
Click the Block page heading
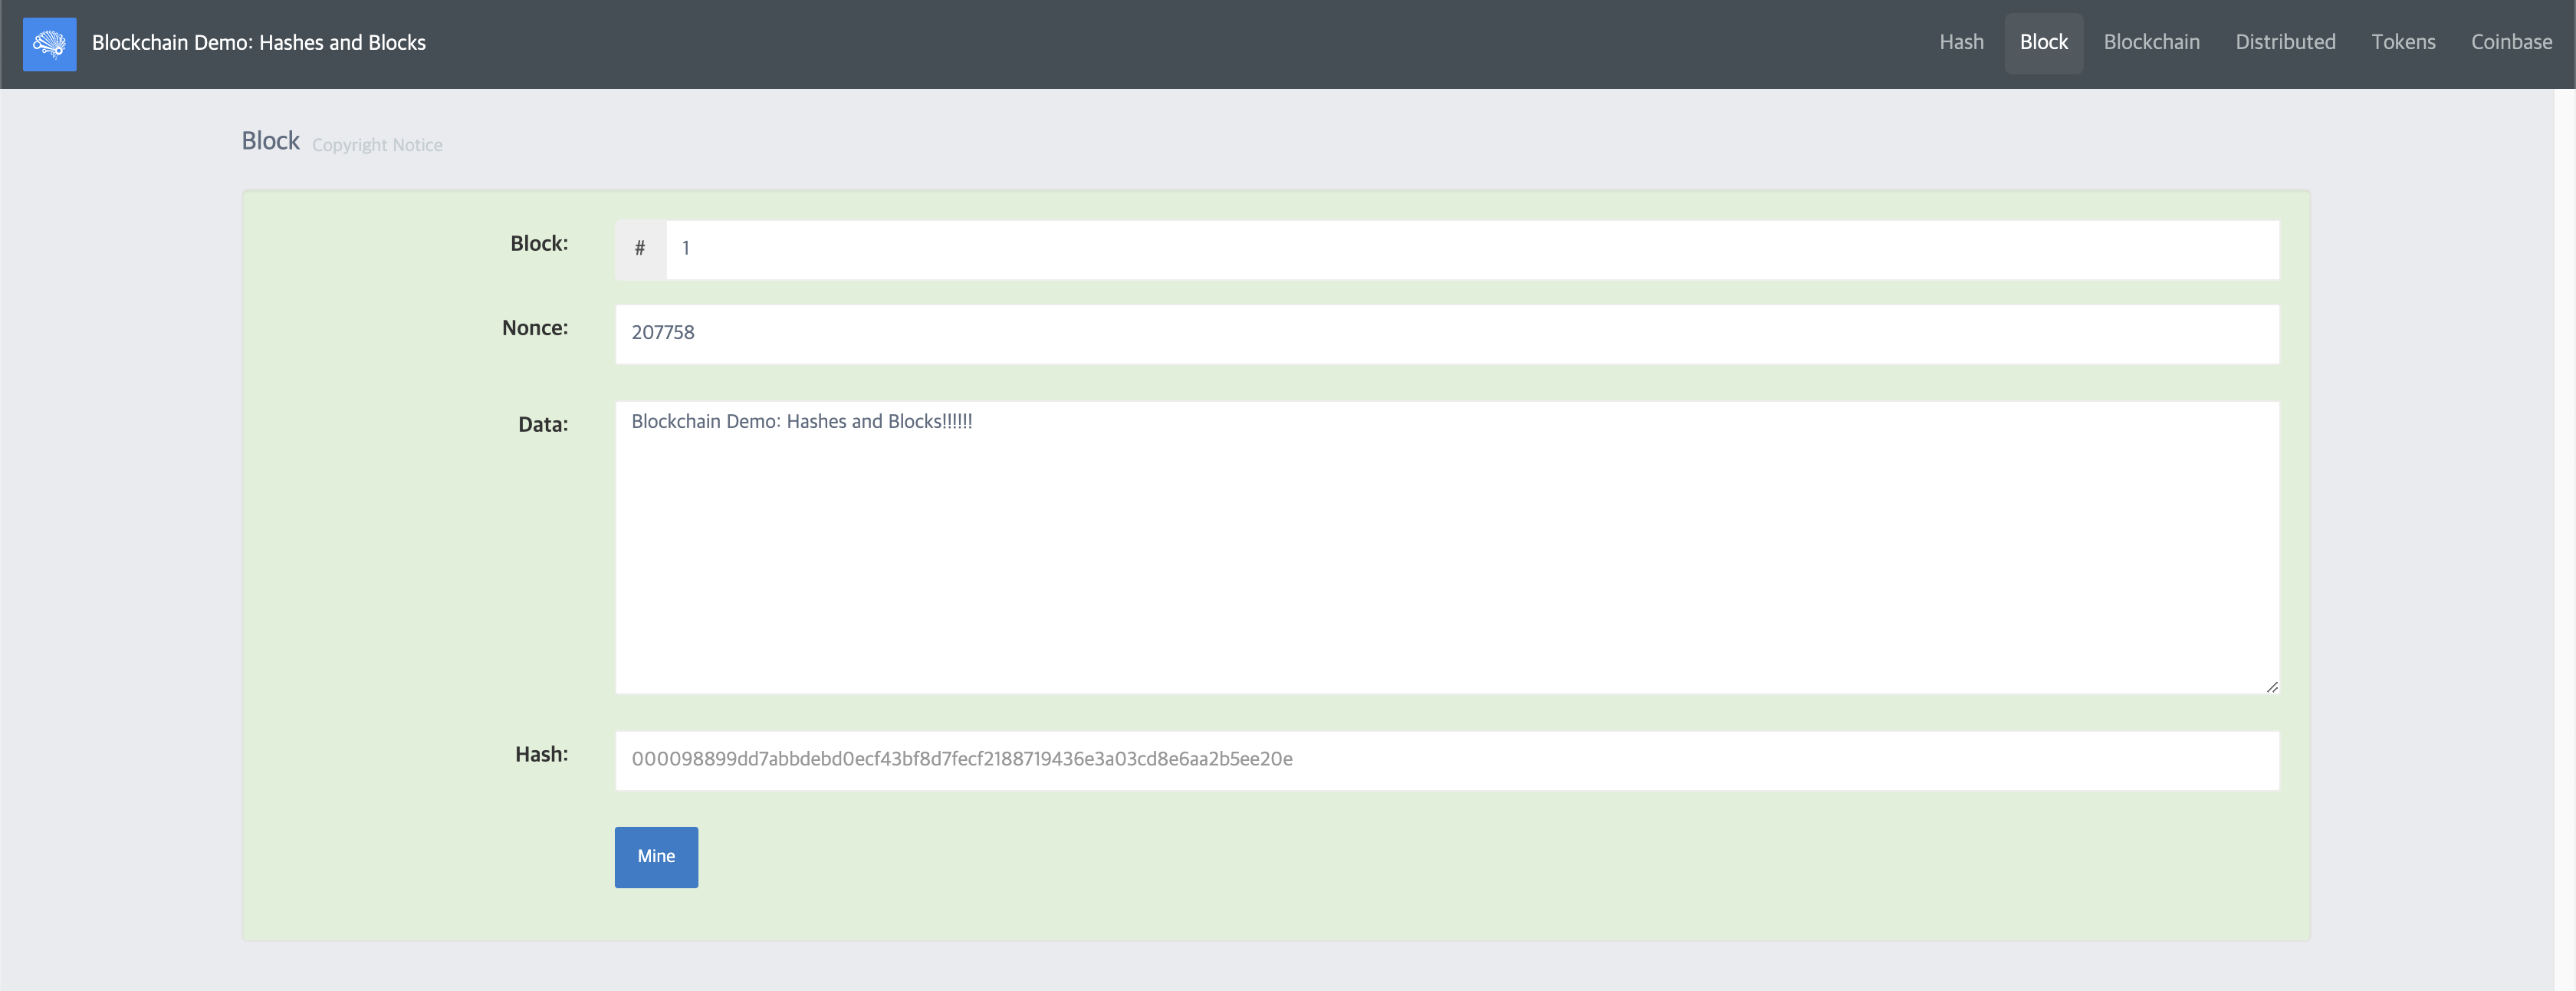(x=270, y=141)
